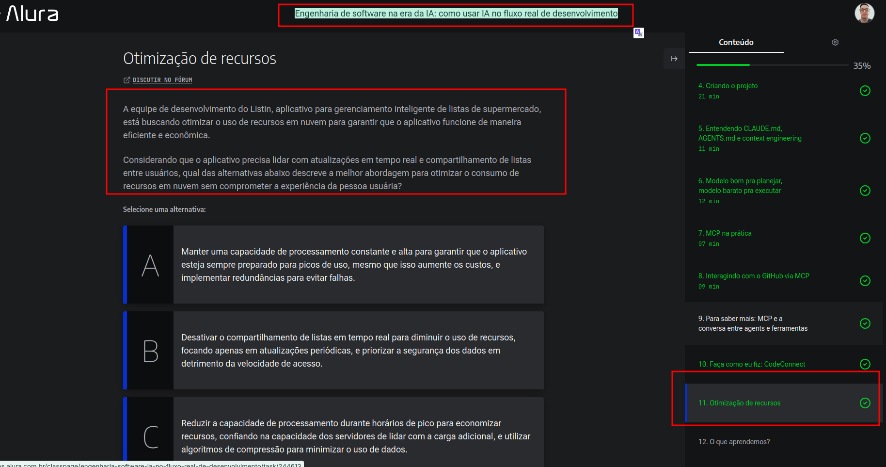This screenshot has height=467, width=886.
Task: Select alternative C letter tile
Action: pos(150,432)
